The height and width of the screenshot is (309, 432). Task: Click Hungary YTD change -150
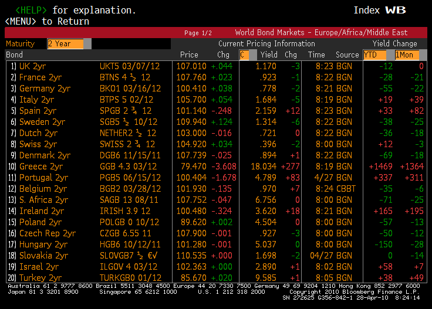383,245
